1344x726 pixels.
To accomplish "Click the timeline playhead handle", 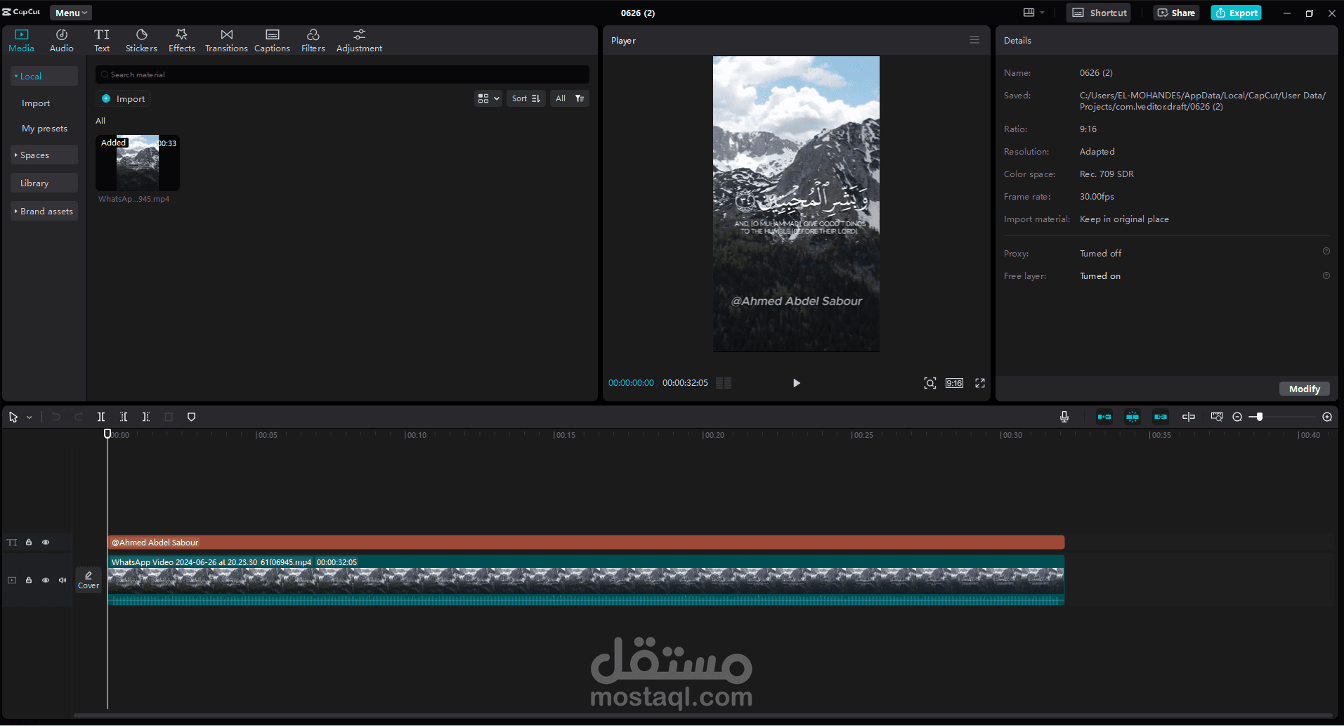I will point(107,434).
